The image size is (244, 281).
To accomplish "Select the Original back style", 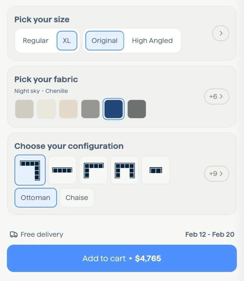I will point(105,41).
